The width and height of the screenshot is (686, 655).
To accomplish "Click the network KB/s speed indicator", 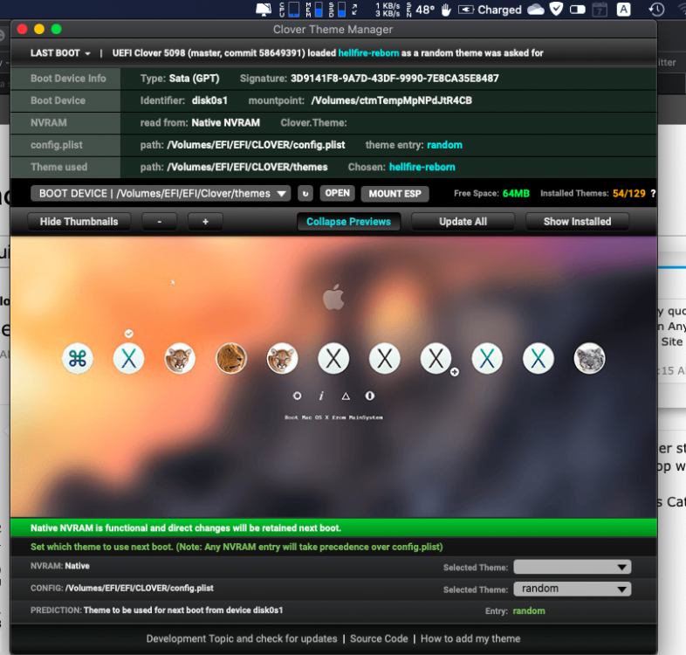I will [388, 10].
